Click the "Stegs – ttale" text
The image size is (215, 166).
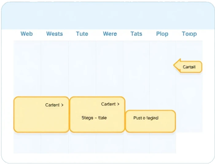94,118
